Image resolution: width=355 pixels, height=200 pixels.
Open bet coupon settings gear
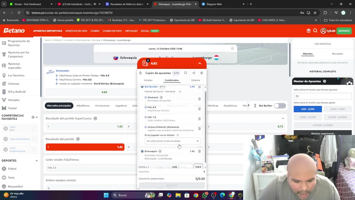tap(202, 73)
